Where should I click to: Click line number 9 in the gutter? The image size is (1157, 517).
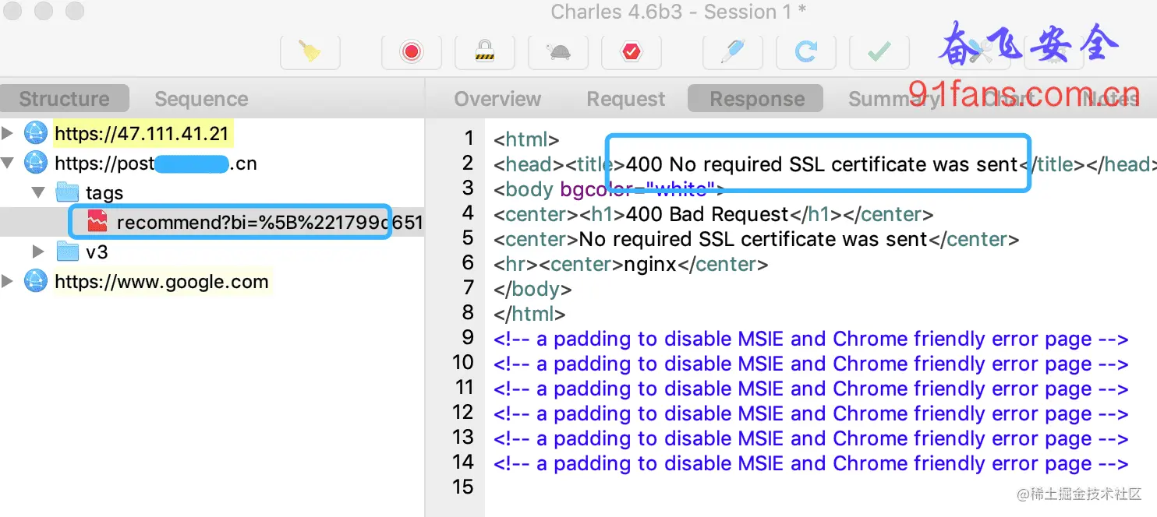(x=467, y=337)
